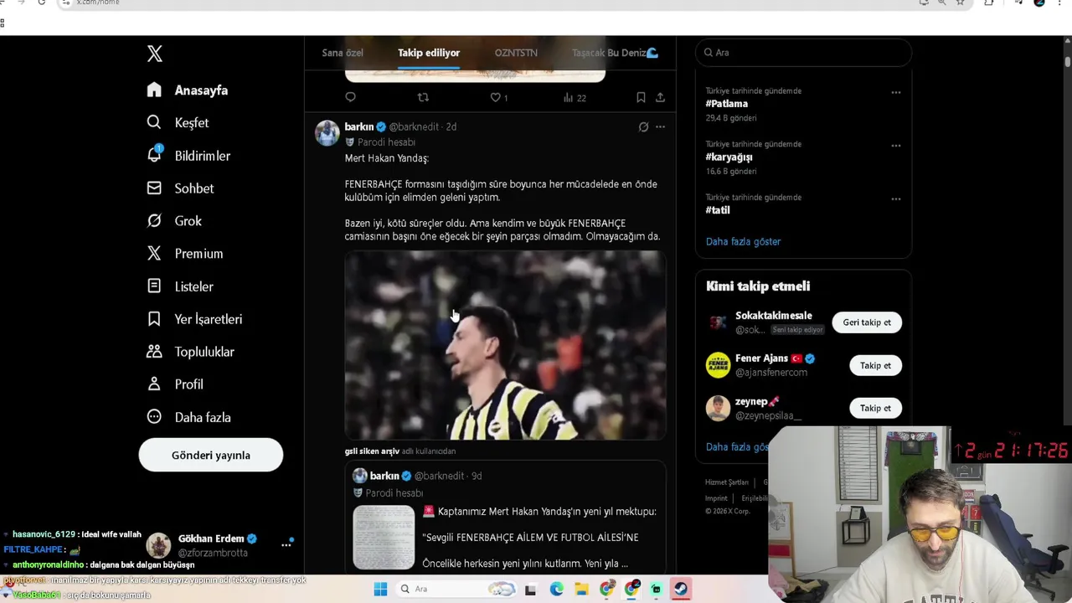Viewport: 1072px width, 603px height.
Task: Launch Microsoft Edge from taskbar
Action: click(x=557, y=590)
